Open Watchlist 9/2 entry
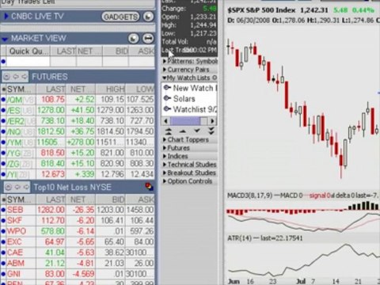 (x=190, y=109)
